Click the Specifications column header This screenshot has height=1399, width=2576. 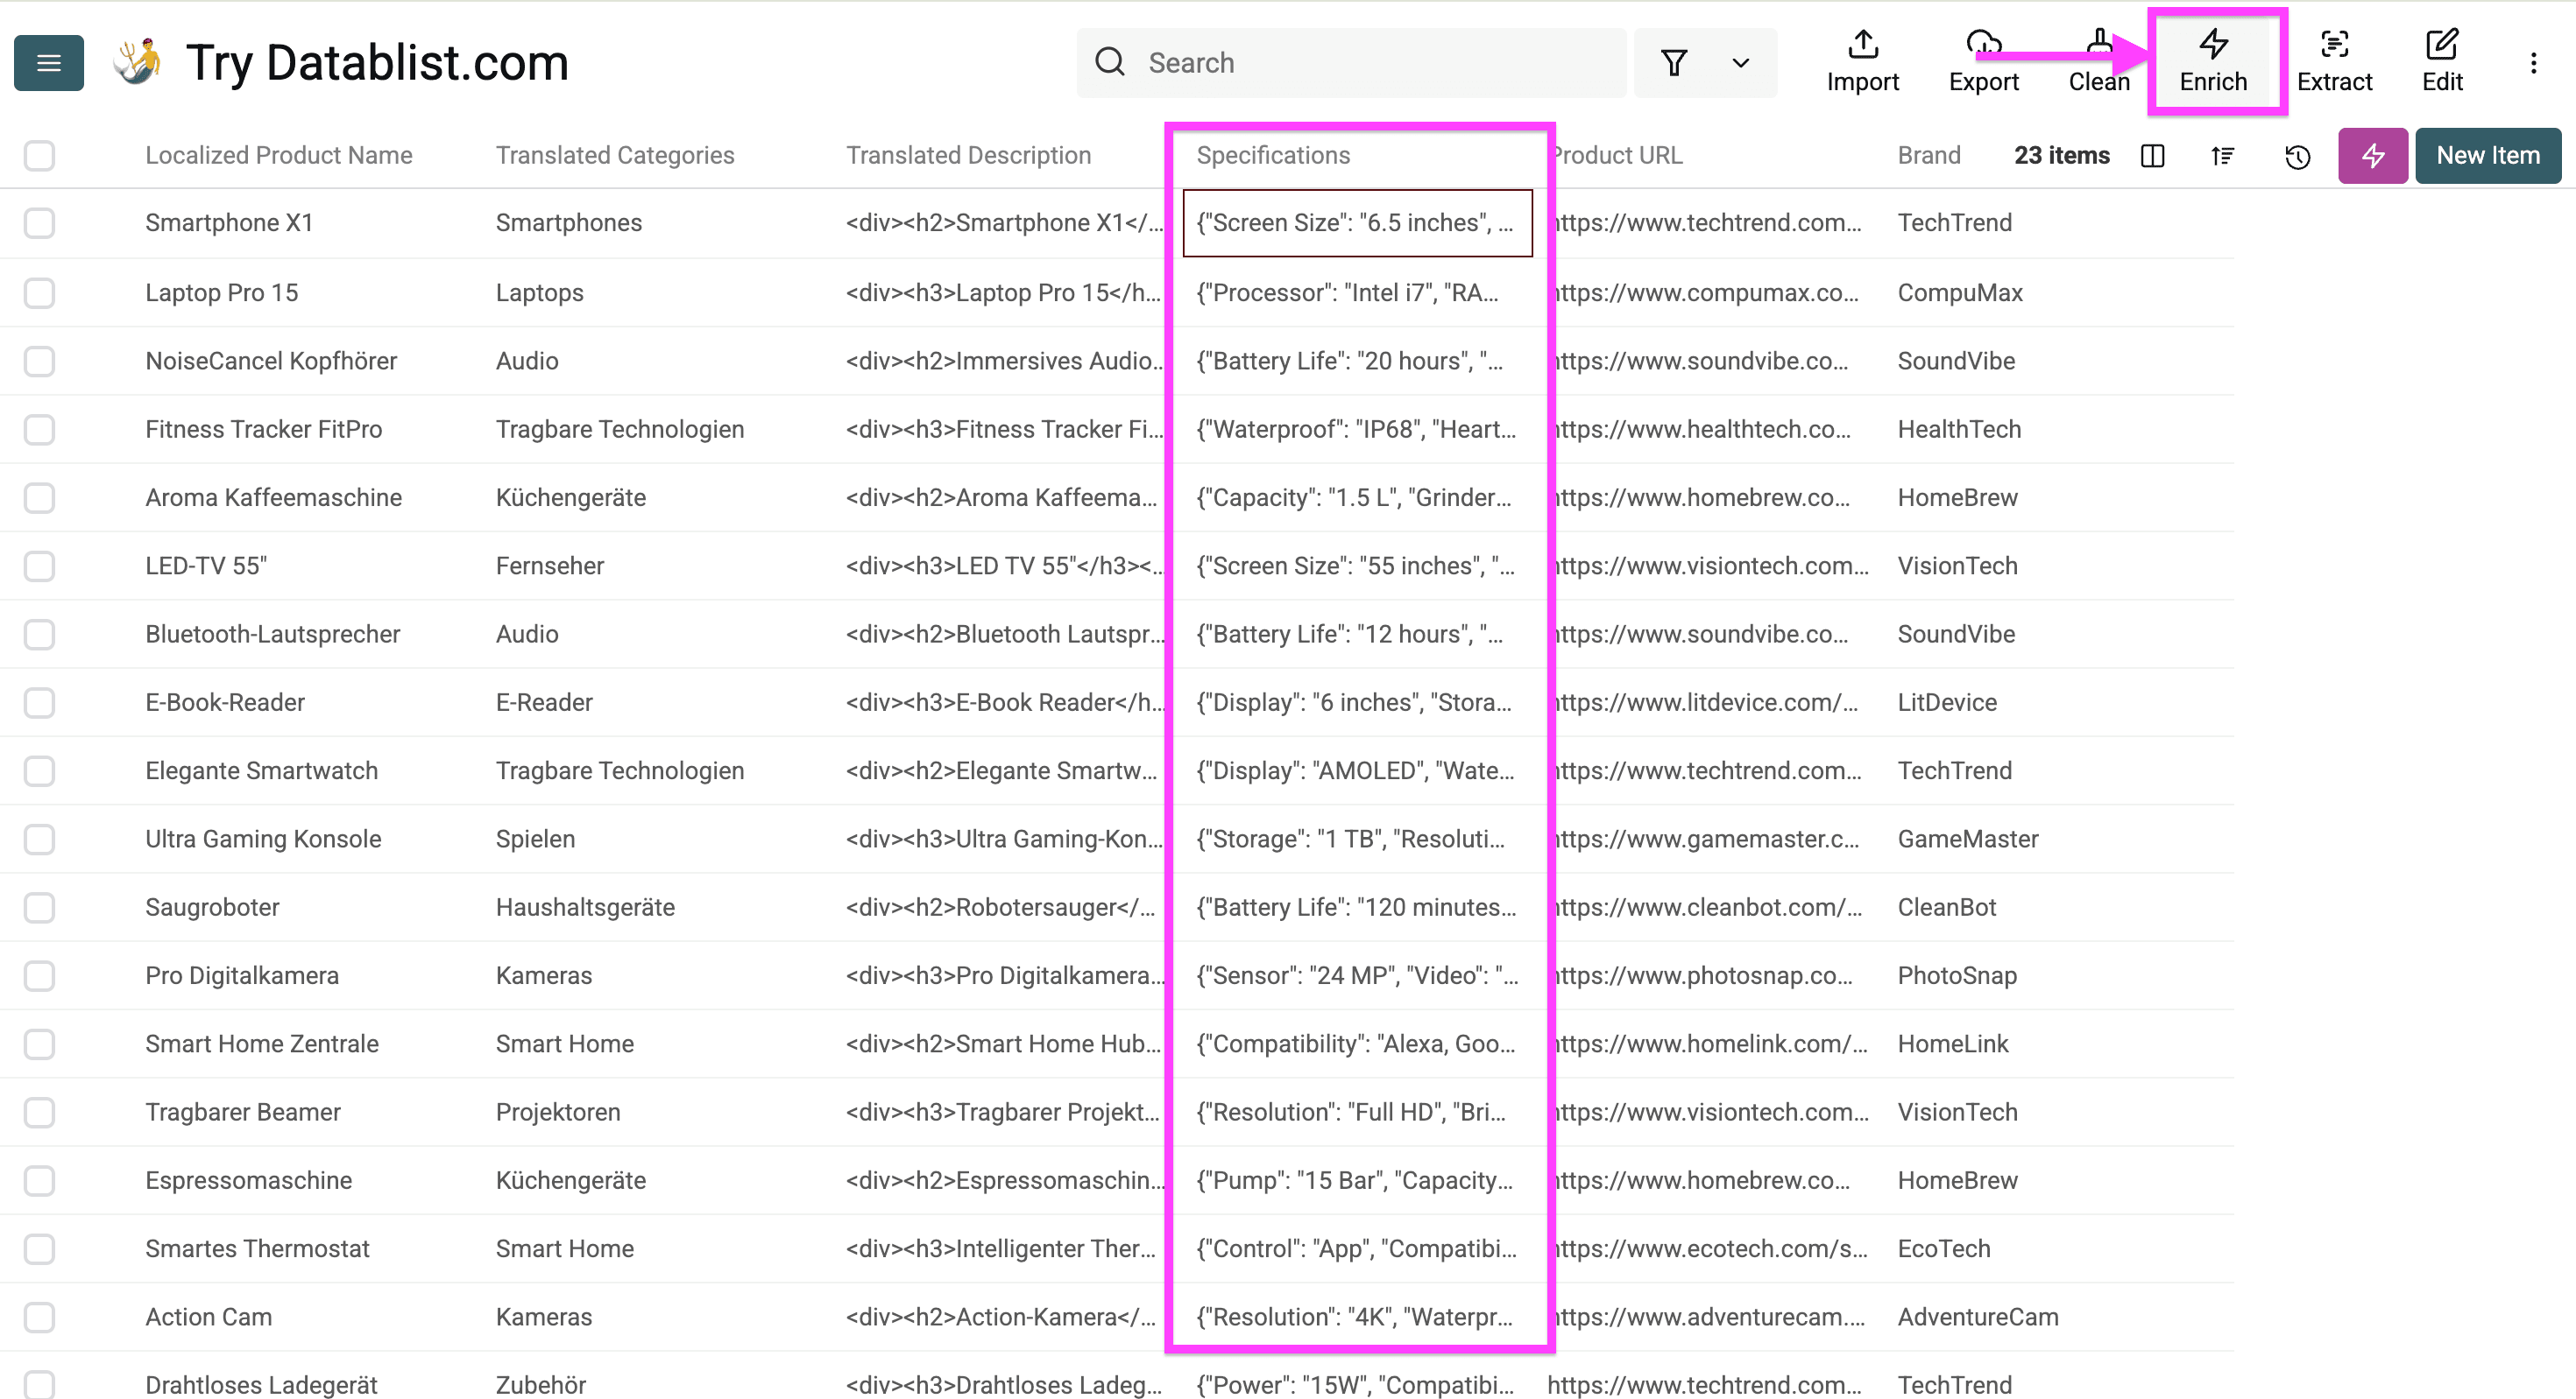[x=1273, y=155]
